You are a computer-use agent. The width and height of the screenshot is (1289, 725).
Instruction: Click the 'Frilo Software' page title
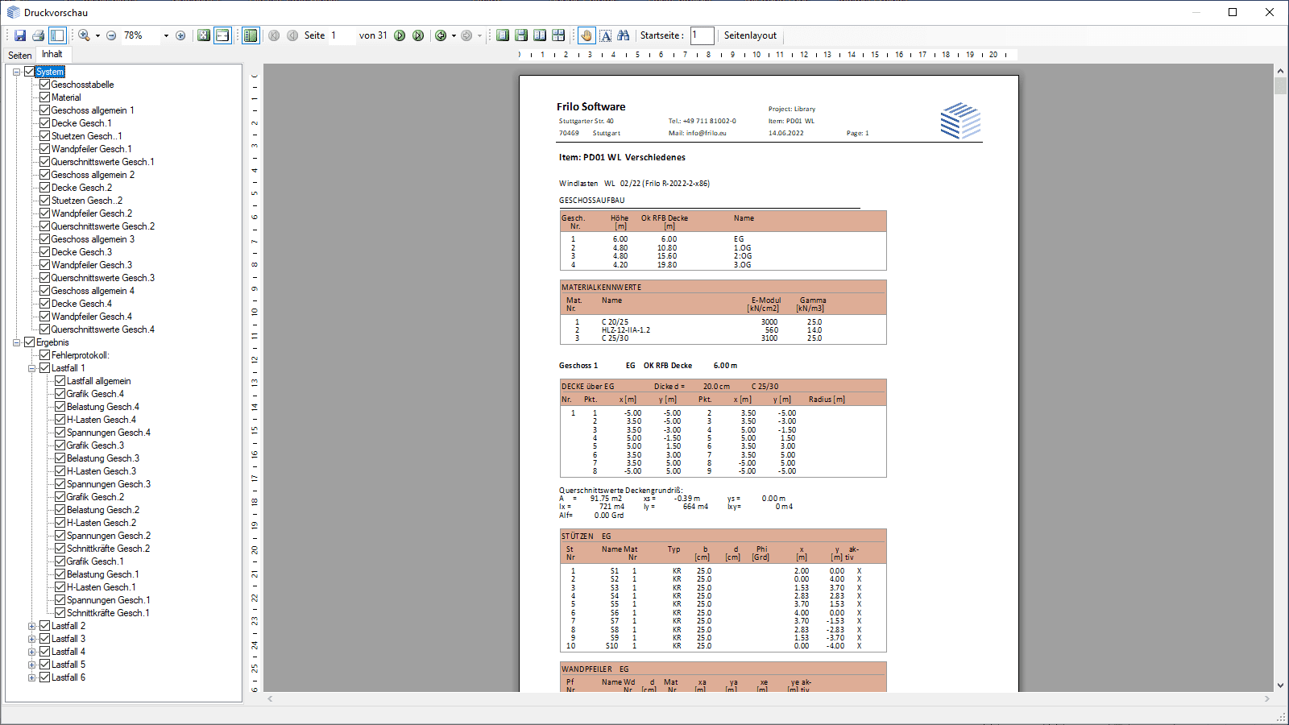click(591, 107)
